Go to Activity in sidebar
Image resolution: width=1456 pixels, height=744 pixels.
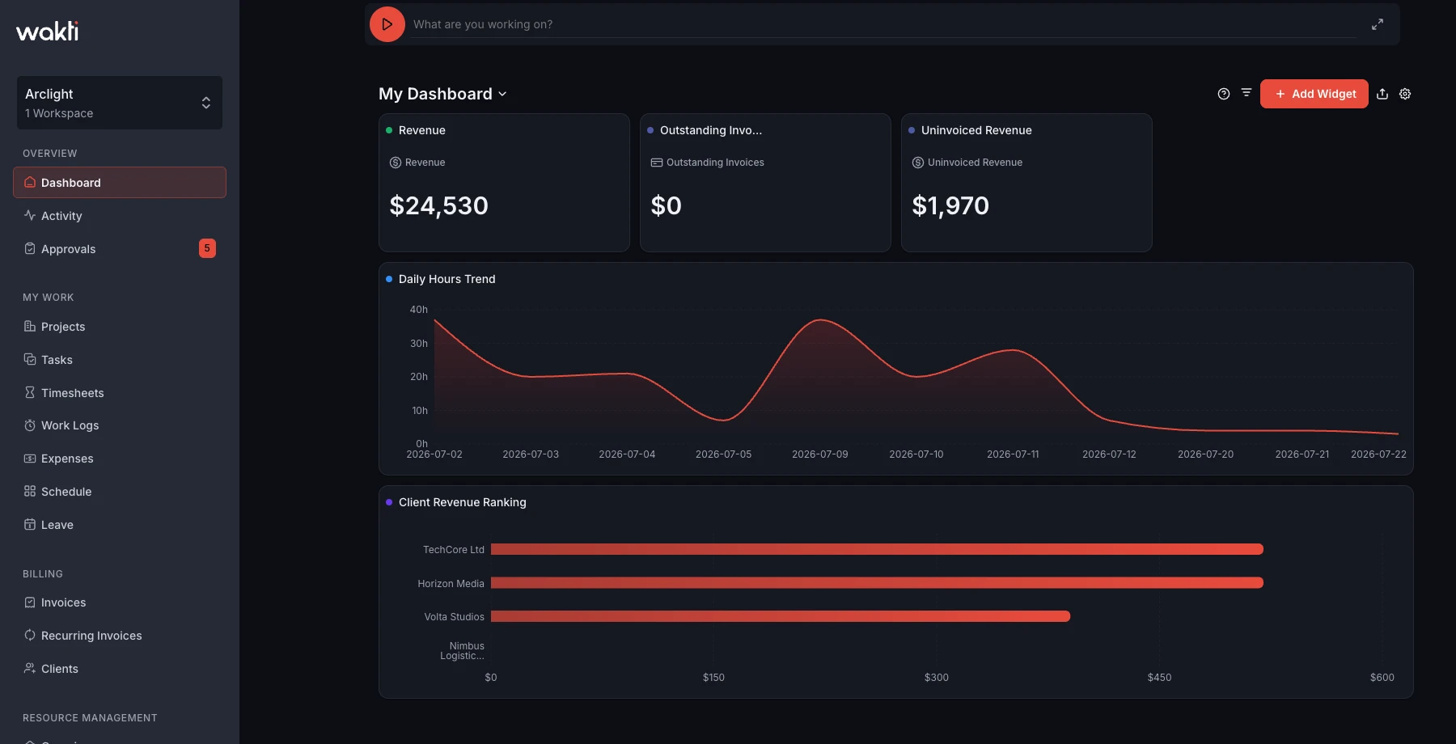point(120,216)
